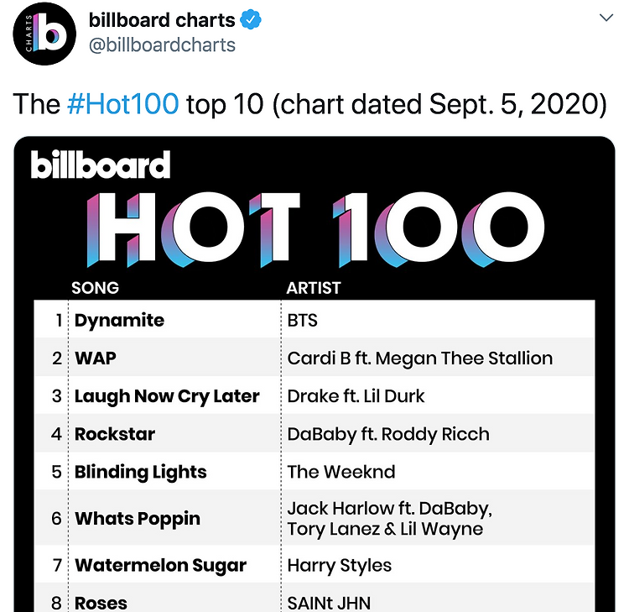629x612 pixels.
Task: Click Laugh Now Cry Later entry
Action: coord(167,396)
